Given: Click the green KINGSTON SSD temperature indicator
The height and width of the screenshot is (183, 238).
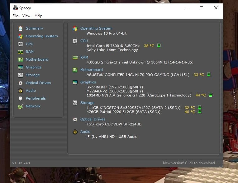Looking at the screenshot, I should (200, 107).
